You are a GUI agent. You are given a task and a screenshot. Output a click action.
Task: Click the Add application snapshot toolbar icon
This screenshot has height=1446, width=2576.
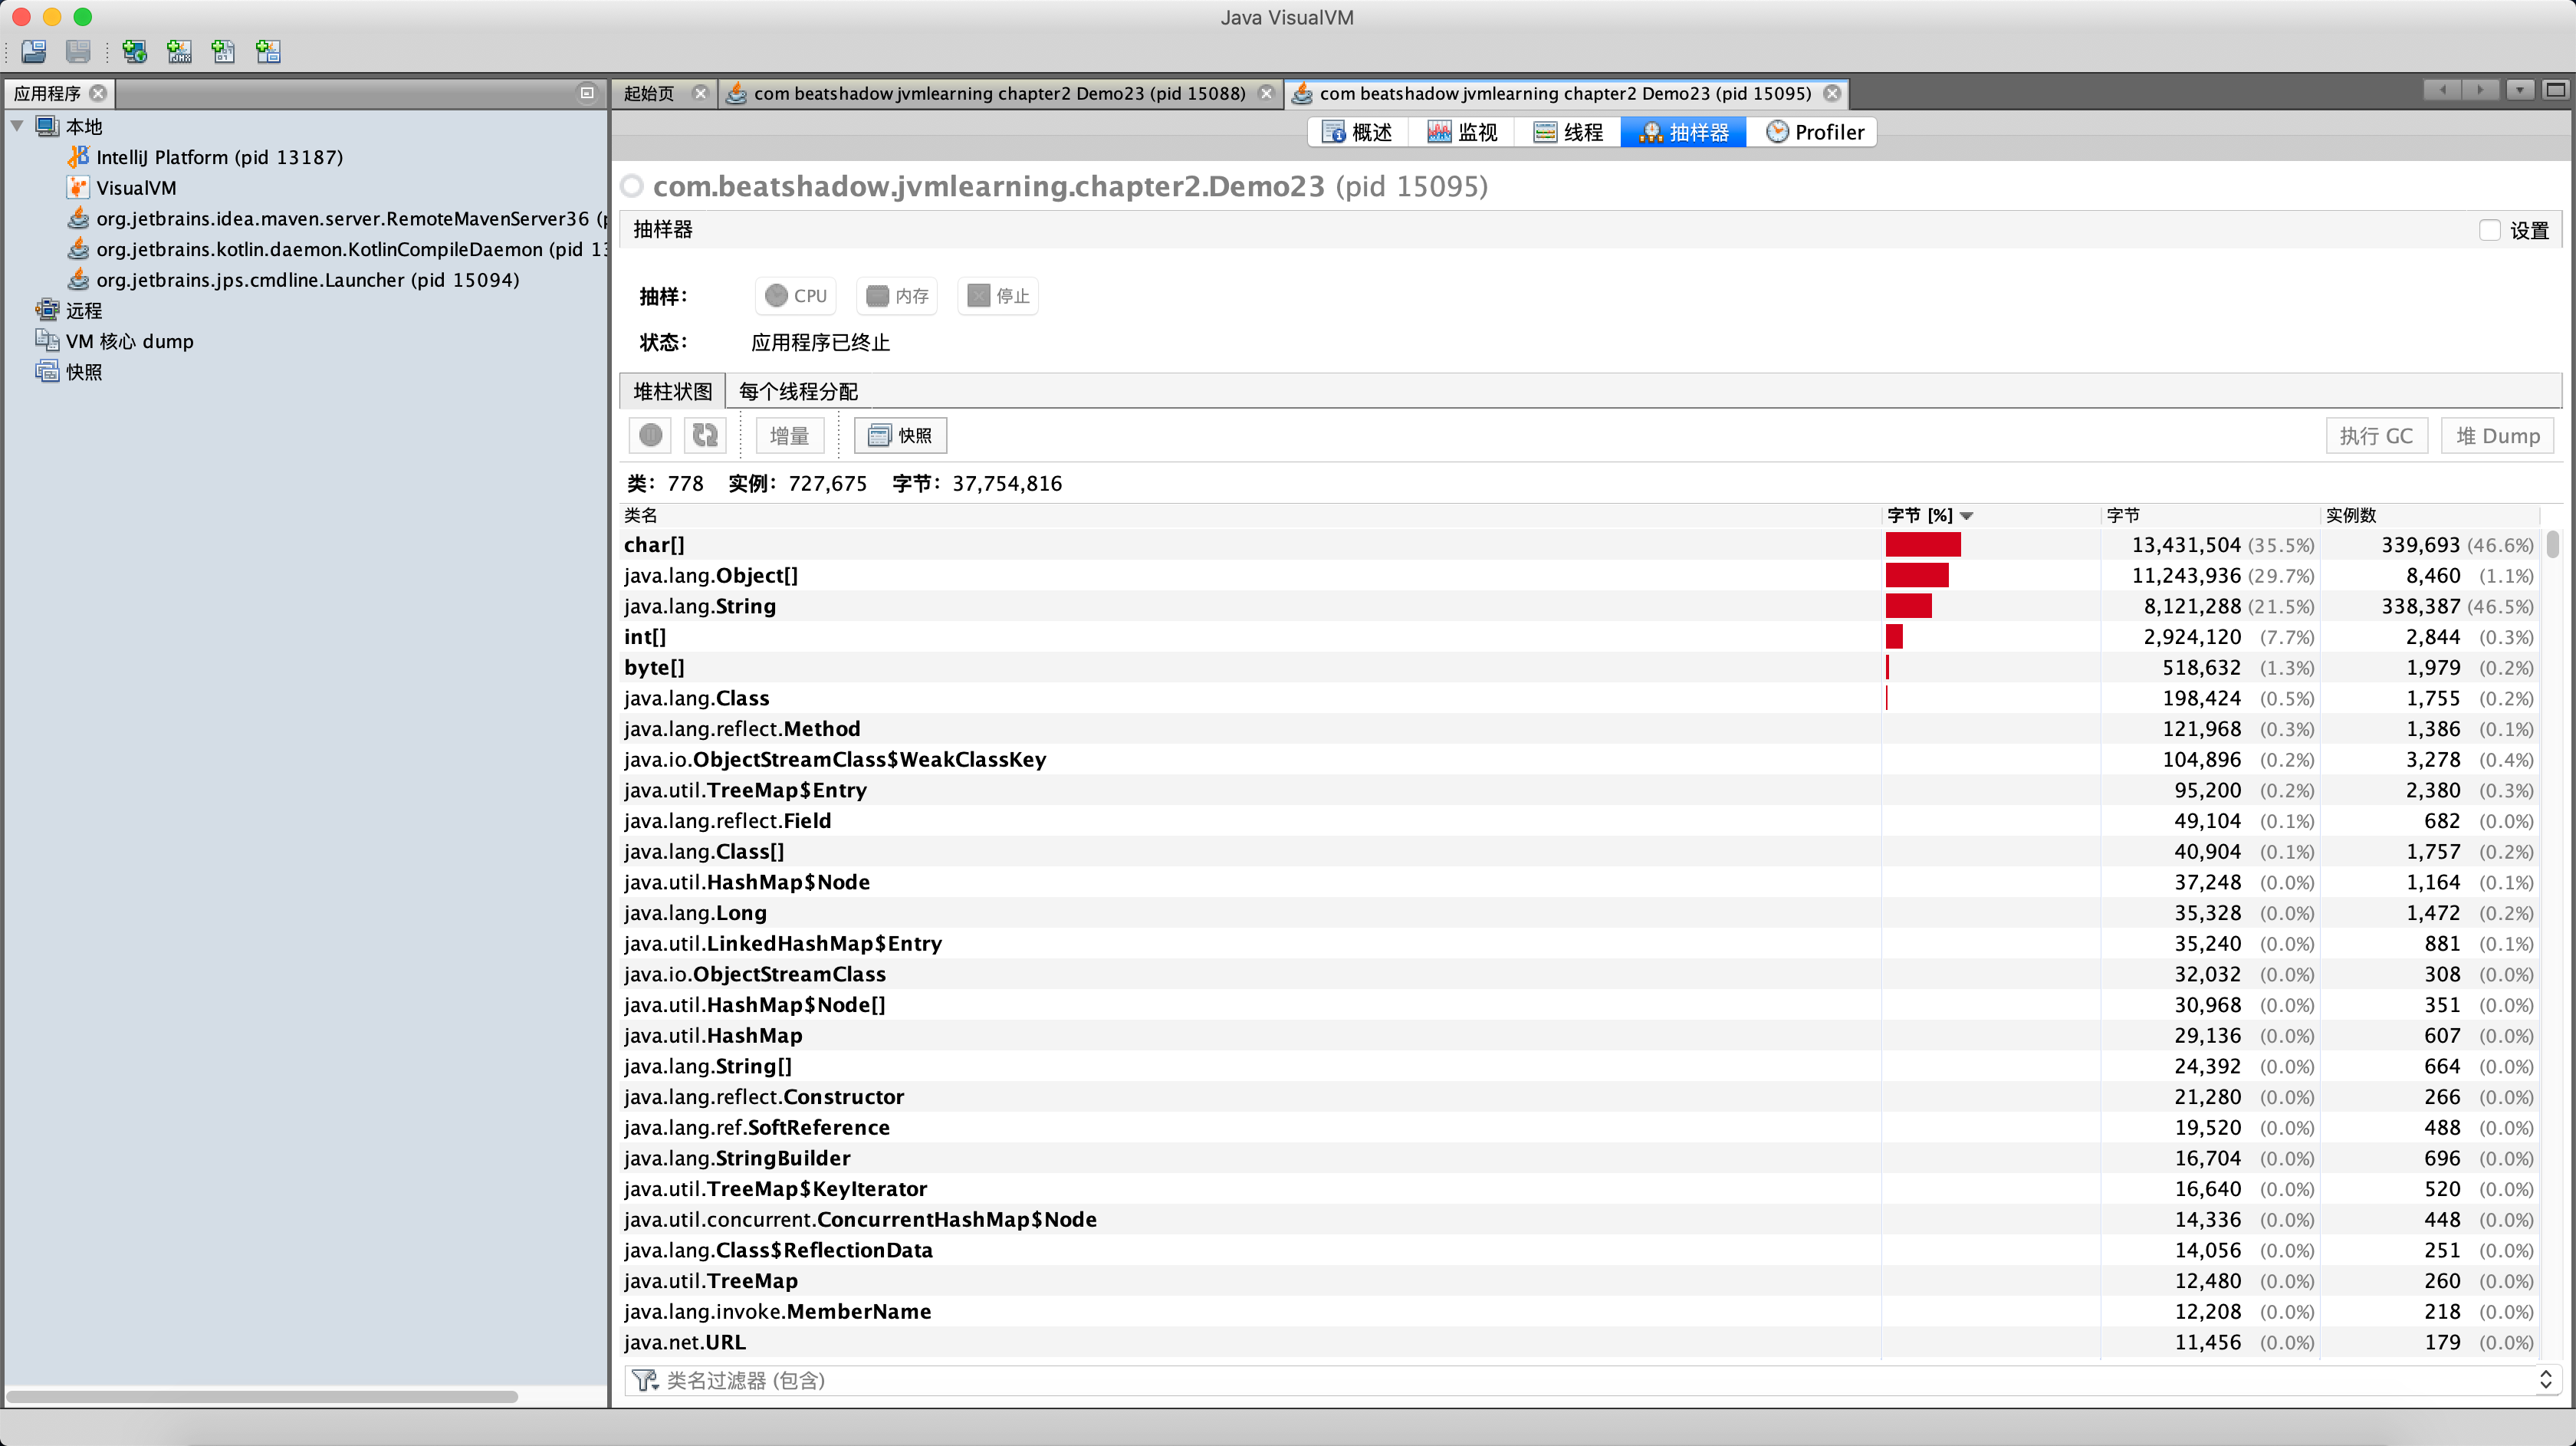pyautogui.click(x=268, y=51)
